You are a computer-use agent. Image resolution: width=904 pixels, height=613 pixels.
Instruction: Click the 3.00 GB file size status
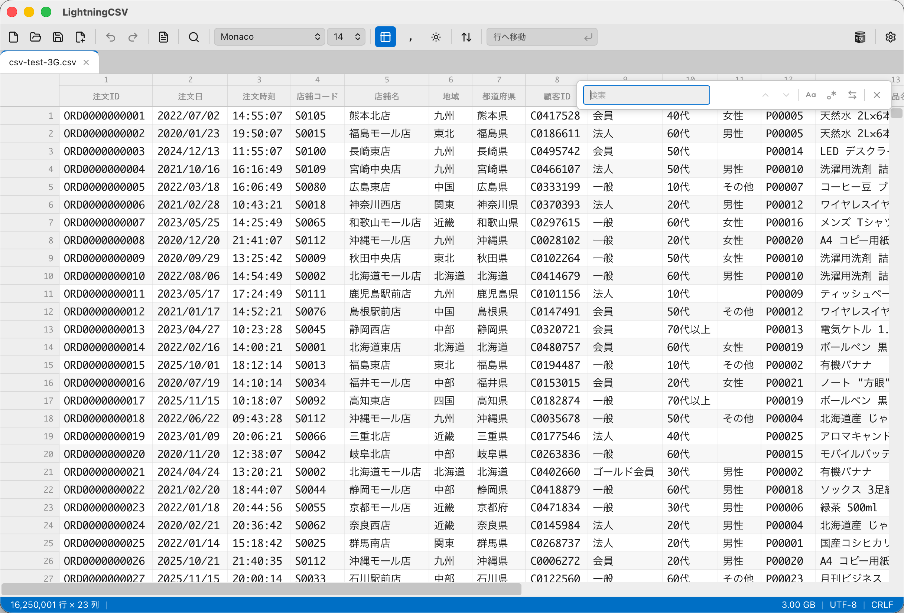[798, 605]
